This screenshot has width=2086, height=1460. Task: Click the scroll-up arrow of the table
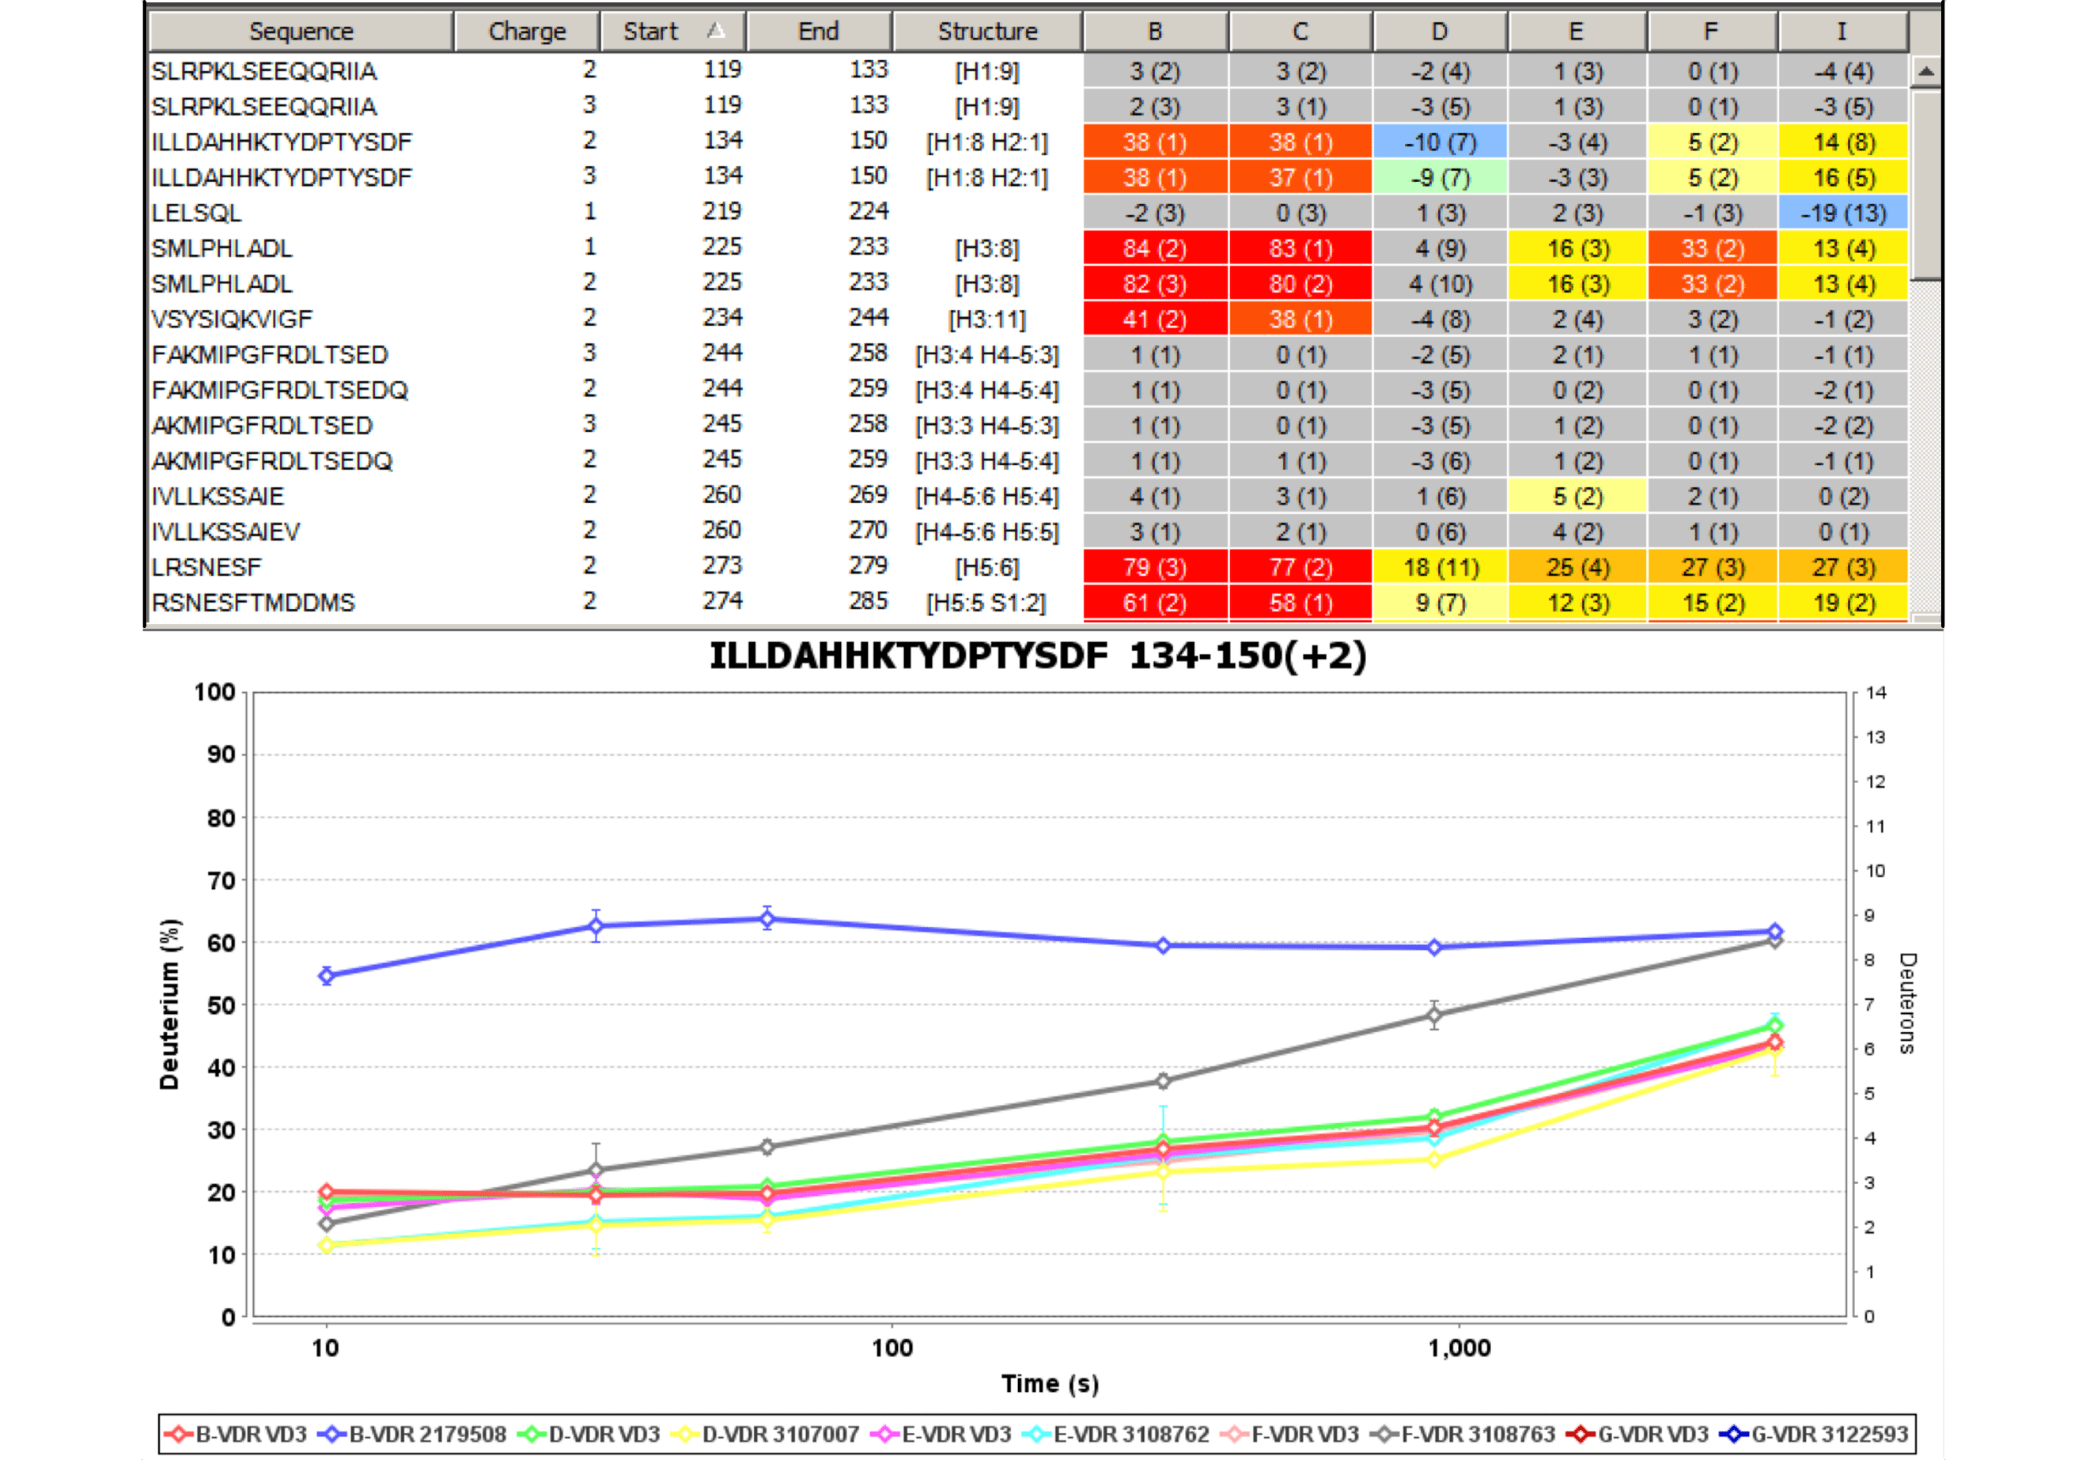click(1925, 72)
